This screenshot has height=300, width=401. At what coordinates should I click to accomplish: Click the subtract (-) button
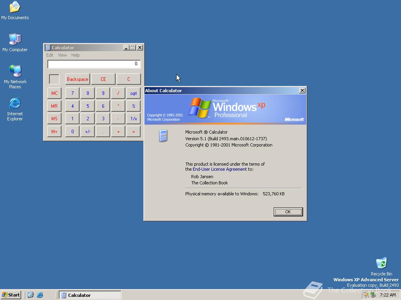tap(118, 119)
